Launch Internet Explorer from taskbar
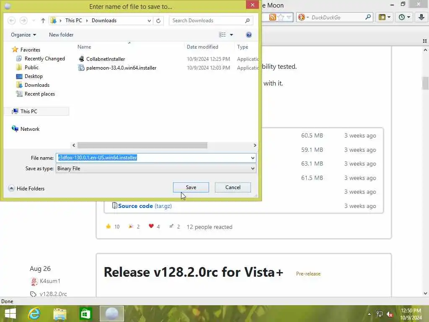Screen dimensions: 429x322 tap(34, 314)
